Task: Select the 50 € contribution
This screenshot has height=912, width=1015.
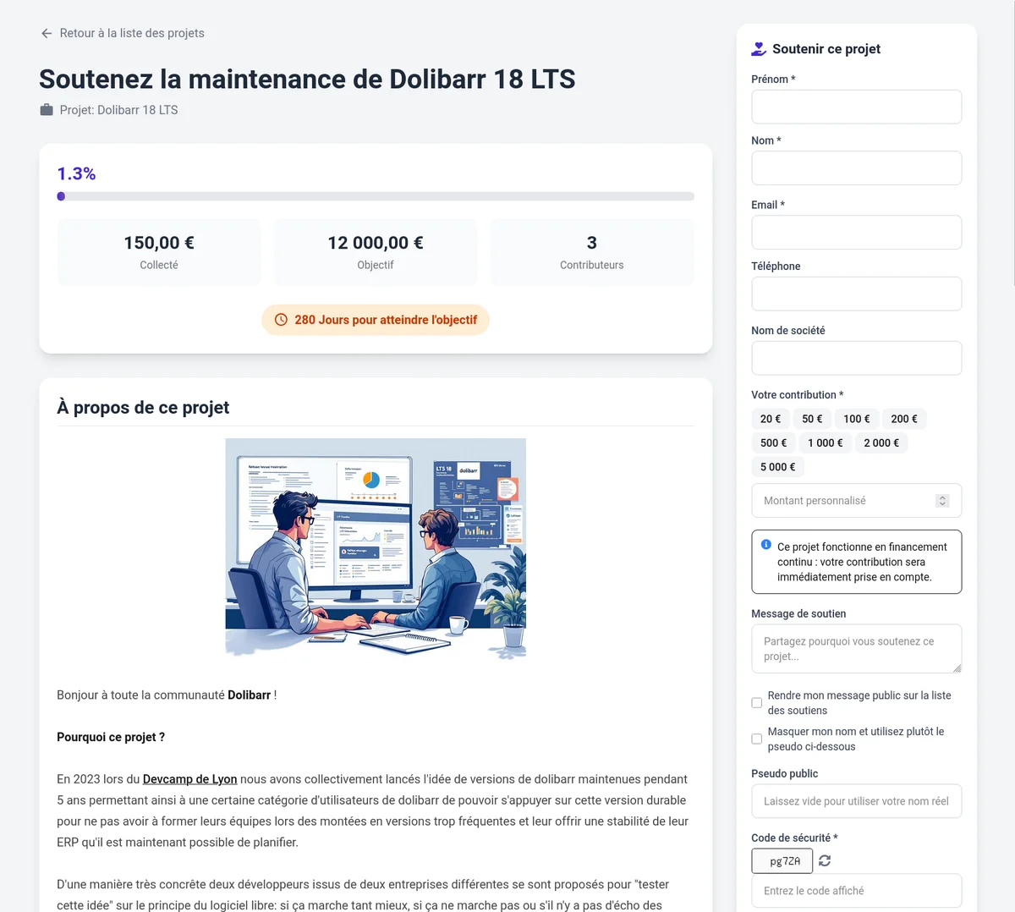Action: point(812,419)
